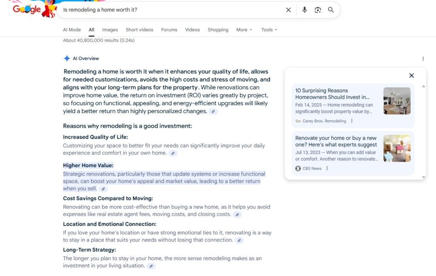Open '10 Surprising Reasons Homeowners Should Invest' article

pyautogui.click(x=333, y=94)
